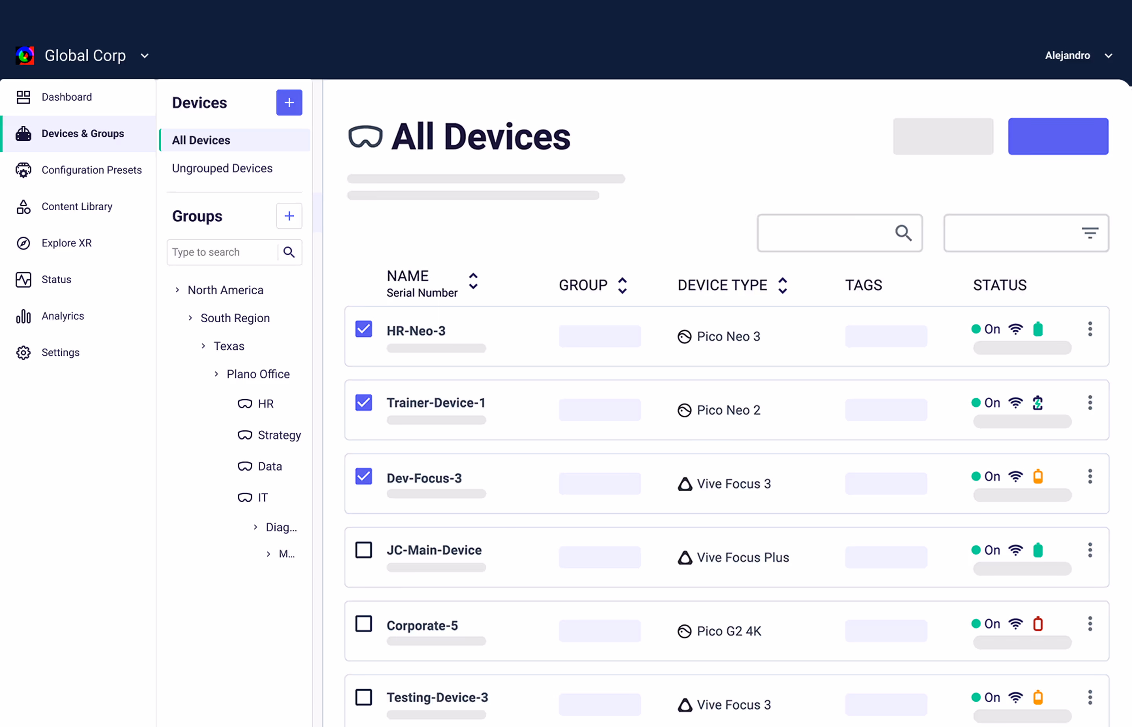Add a new device with the plus button
Viewport: 1132px width, 727px height.
pos(289,103)
